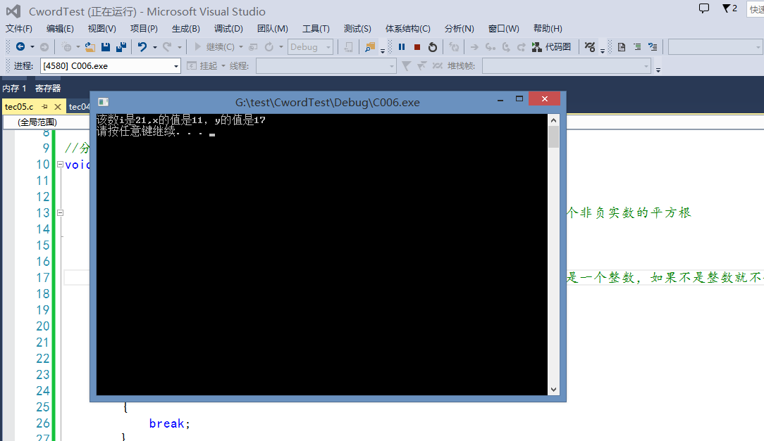Click the Step Out icon
764x441 pixels.
point(521,47)
